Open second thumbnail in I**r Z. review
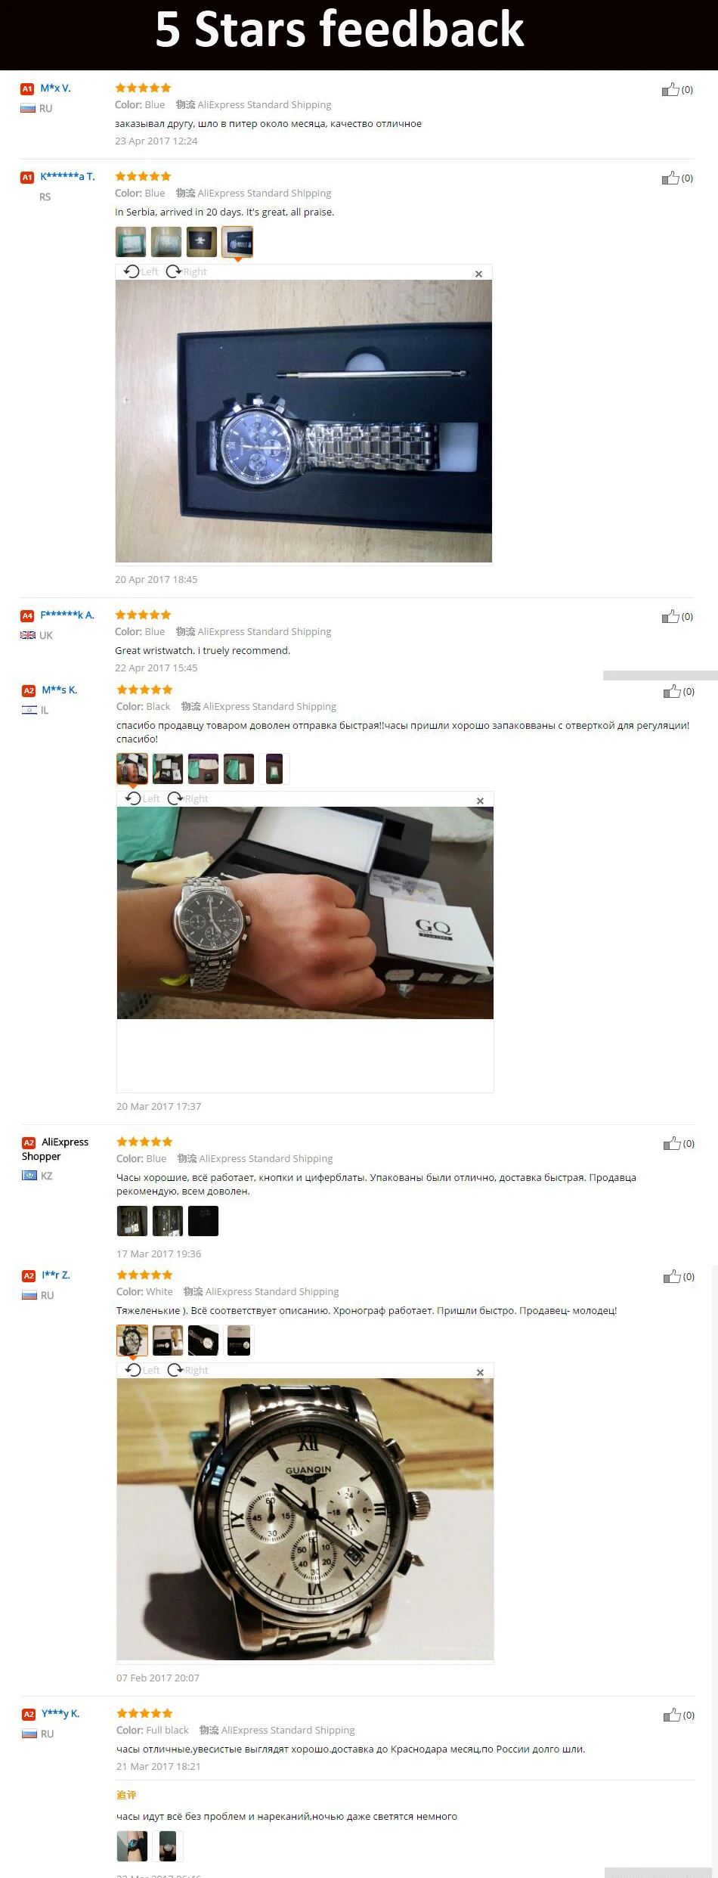 tap(168, 1340)
